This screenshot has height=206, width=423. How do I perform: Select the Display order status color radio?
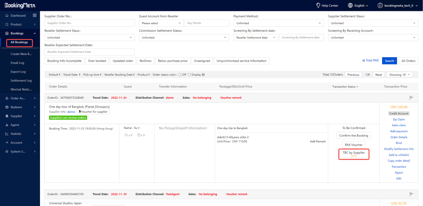(189, 75)
